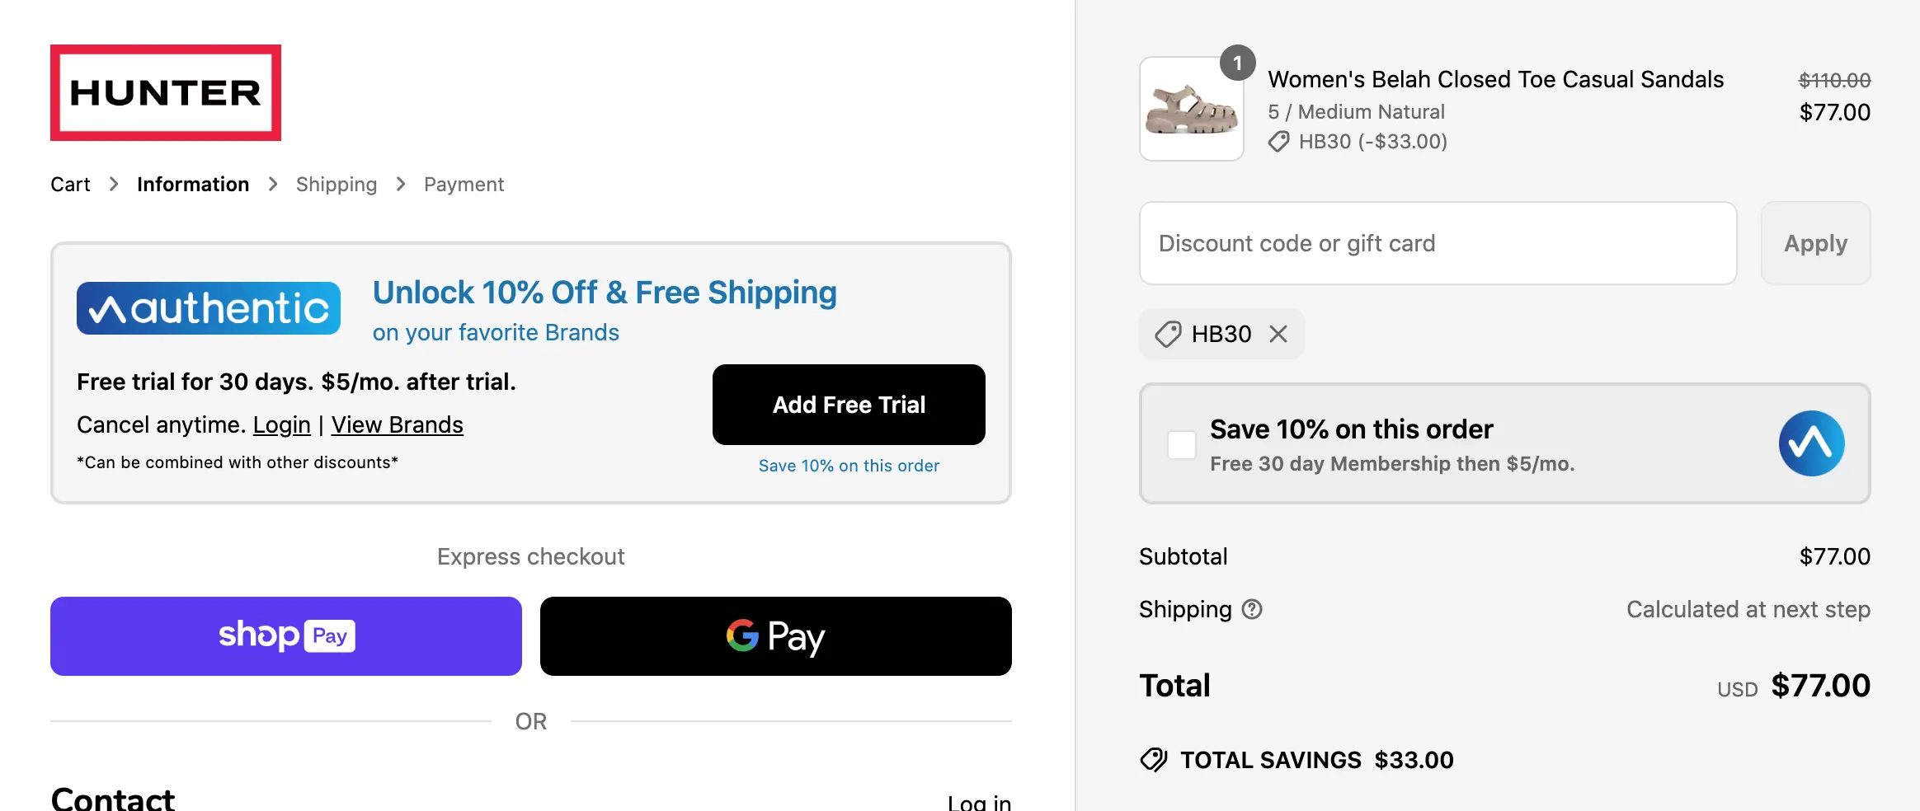Remove the HB30 discount code

(1278, 334)
